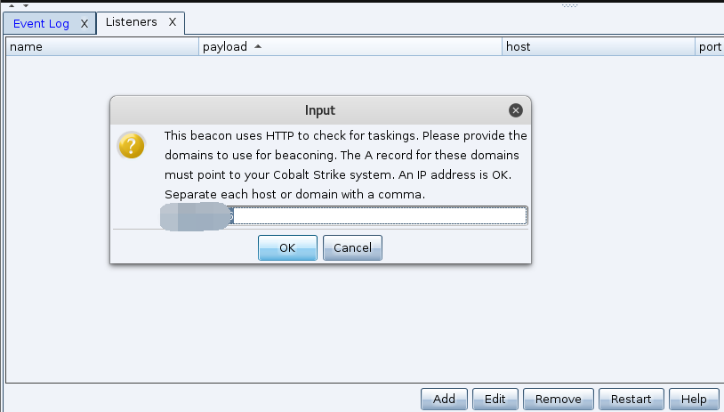Sort by the port column header

click(x=710, y=46)
